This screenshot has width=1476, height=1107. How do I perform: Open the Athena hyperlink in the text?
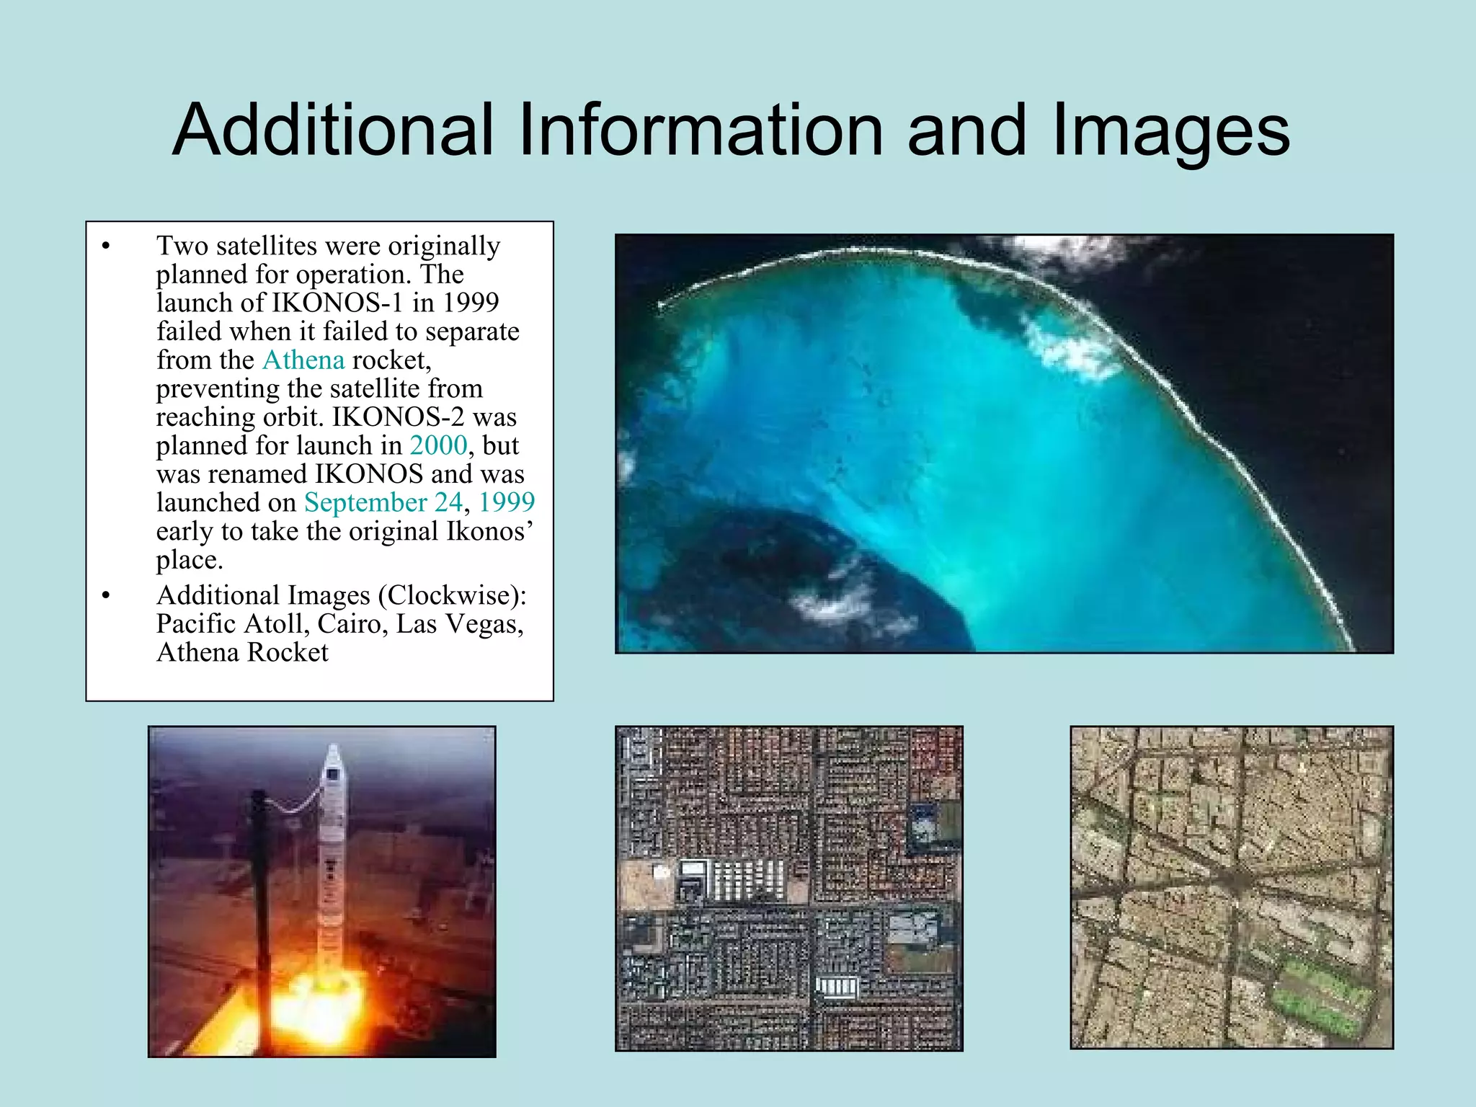[x=303, y=360]
